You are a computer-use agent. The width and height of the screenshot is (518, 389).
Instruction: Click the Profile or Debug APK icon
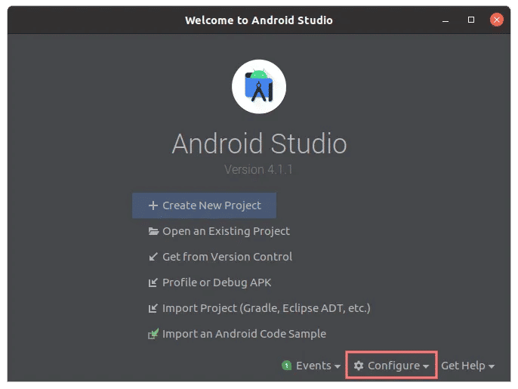tap(153, 282)
